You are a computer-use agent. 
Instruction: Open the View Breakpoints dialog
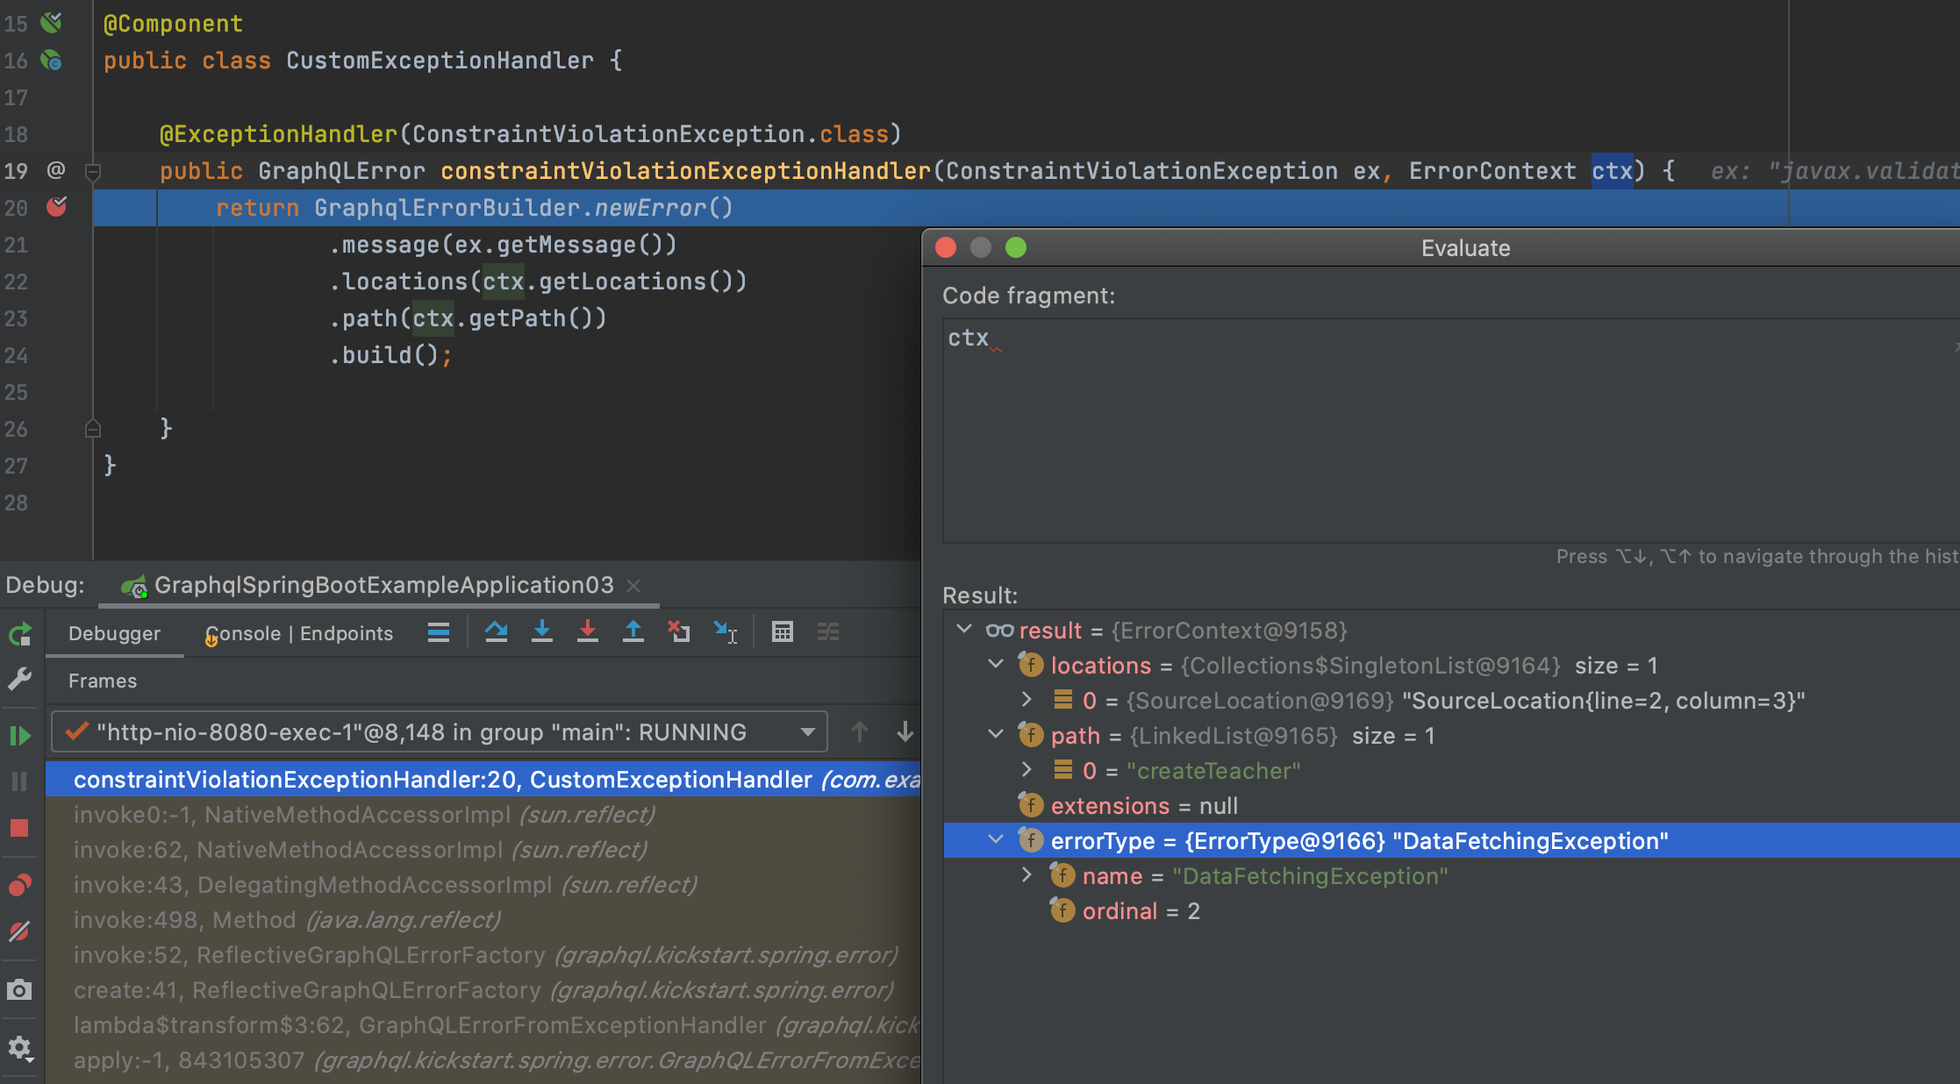19,884
